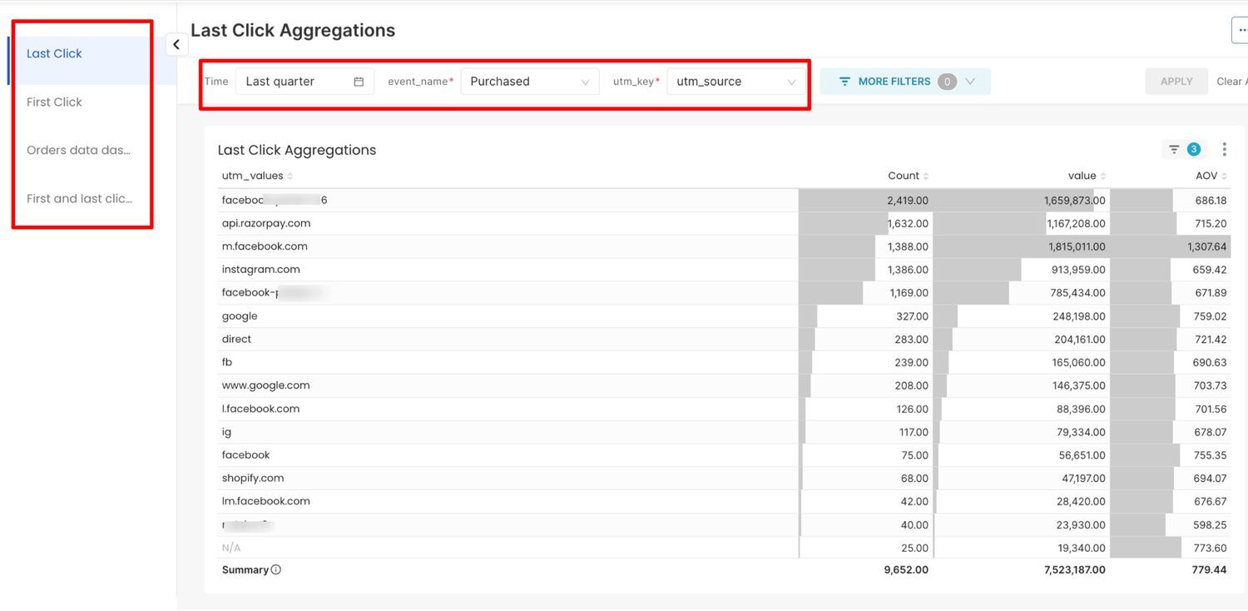Sort by the value column arrows
The width and height of the screenshot is (1248, 611).
1103,176
